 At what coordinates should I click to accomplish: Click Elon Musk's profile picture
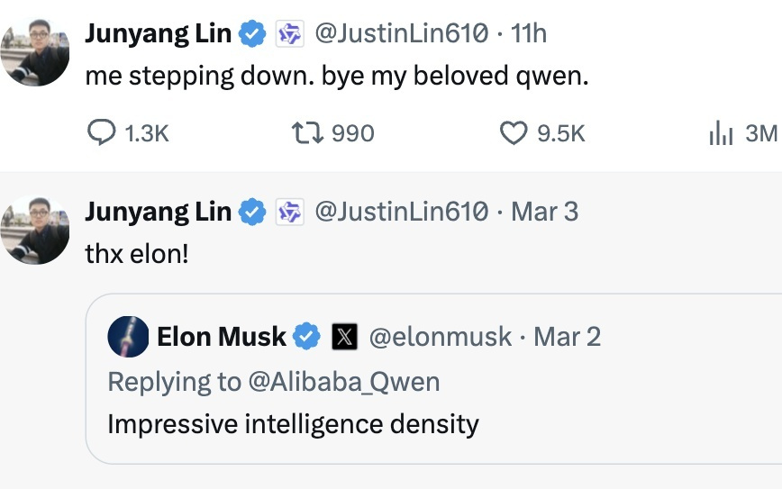[x=128, y=338]
